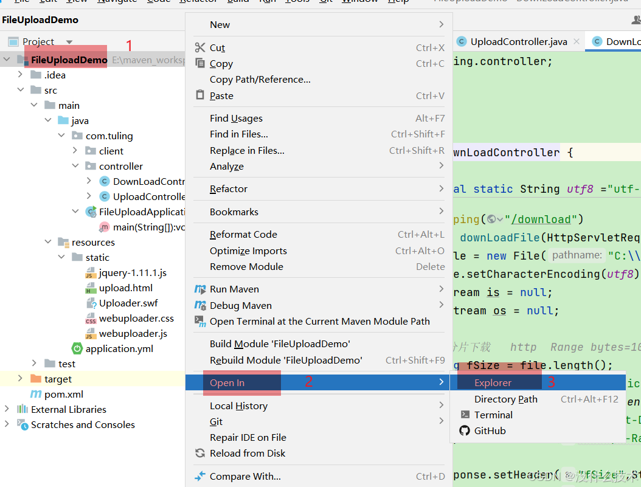
Task: Choose Reformat Code
Action: [319, 235]
